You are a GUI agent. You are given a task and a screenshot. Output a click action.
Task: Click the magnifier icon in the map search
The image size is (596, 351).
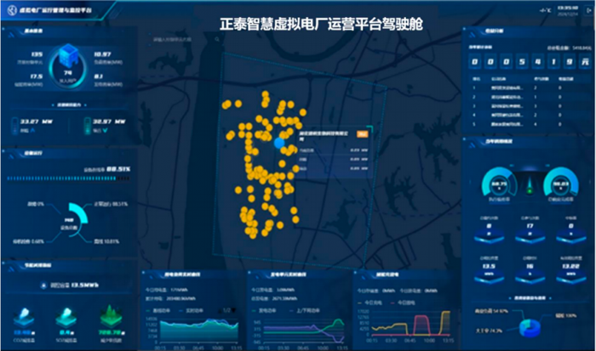[x=217, y=39]
